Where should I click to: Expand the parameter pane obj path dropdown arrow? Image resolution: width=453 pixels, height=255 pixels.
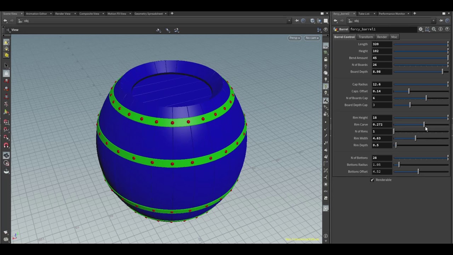coord(434,21)
